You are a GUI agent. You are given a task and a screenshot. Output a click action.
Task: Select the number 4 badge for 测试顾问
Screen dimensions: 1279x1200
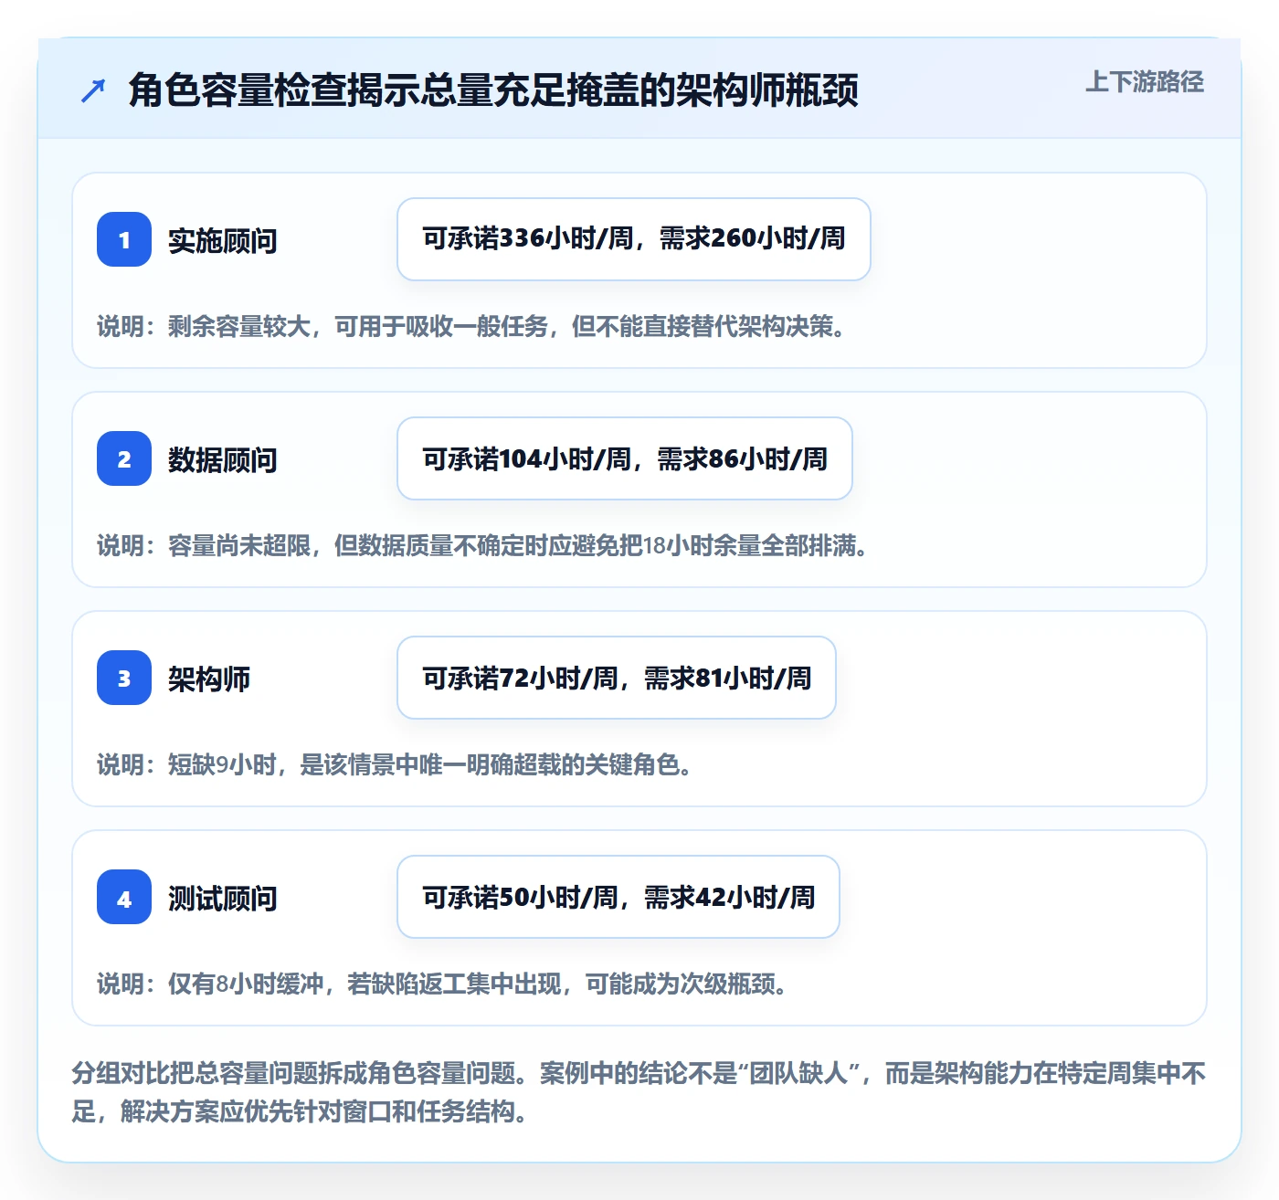pos(124,897)
